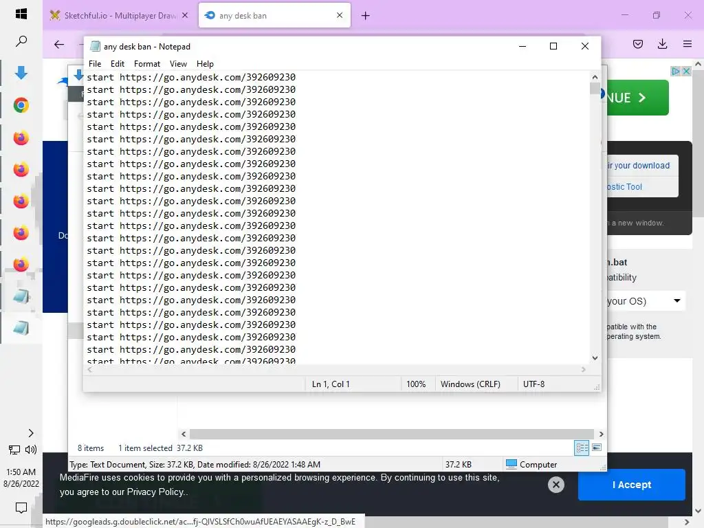Open Notepad View menu
Image resolution: width=704 pixels, height=528 pixels.
(178, 64)
